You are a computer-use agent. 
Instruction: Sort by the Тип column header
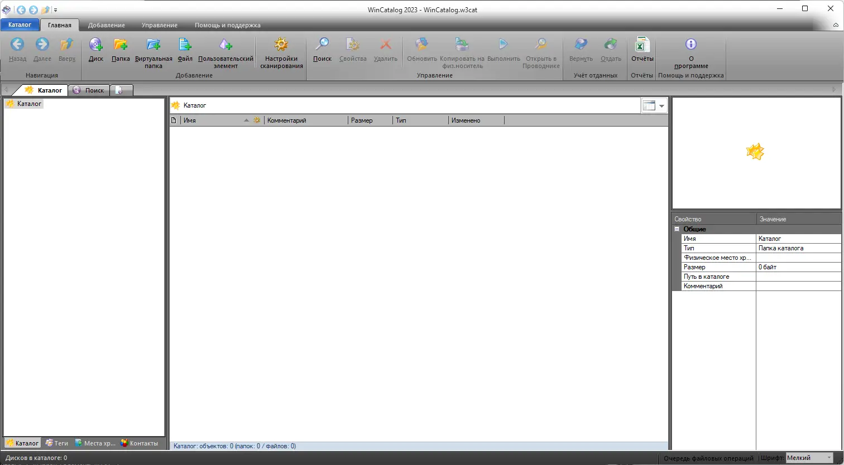point(420,120)
